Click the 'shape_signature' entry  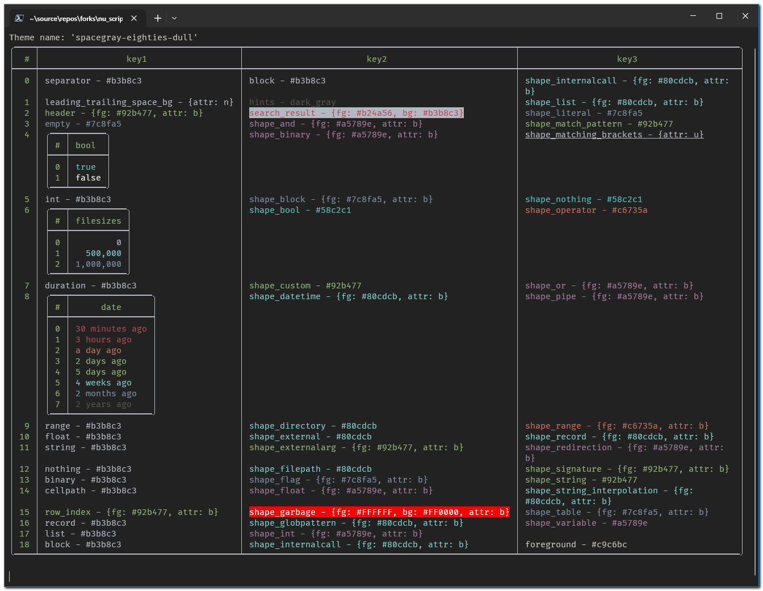tap(627, 469)
